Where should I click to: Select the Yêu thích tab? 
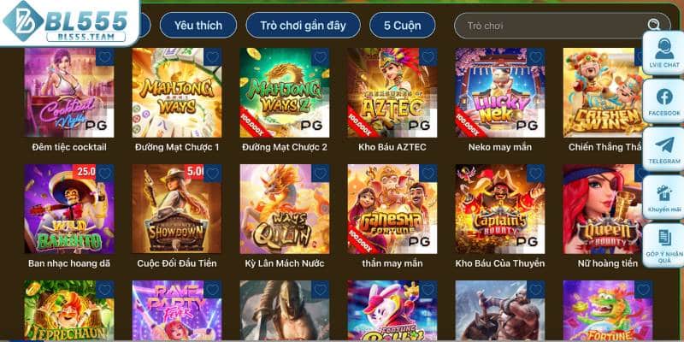198,26
